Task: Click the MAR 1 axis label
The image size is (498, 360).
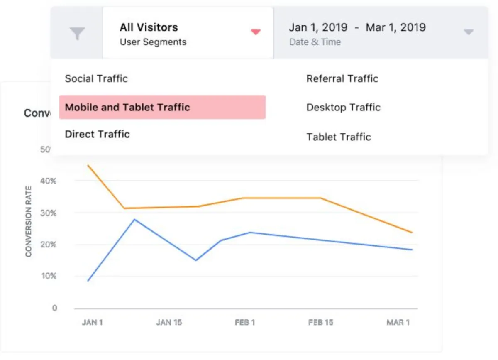Action: (398, 323)
